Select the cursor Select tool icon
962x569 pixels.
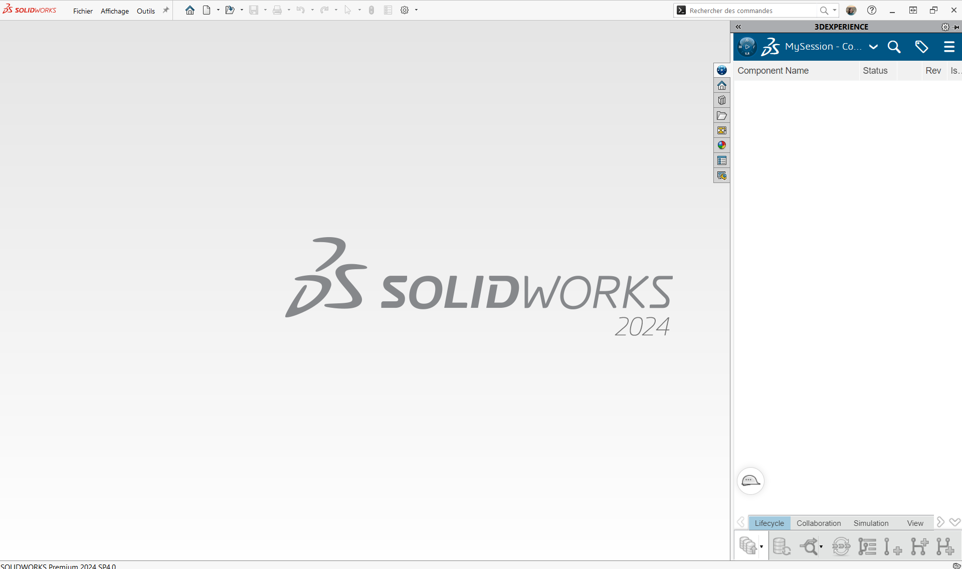[x=348, y=10]
